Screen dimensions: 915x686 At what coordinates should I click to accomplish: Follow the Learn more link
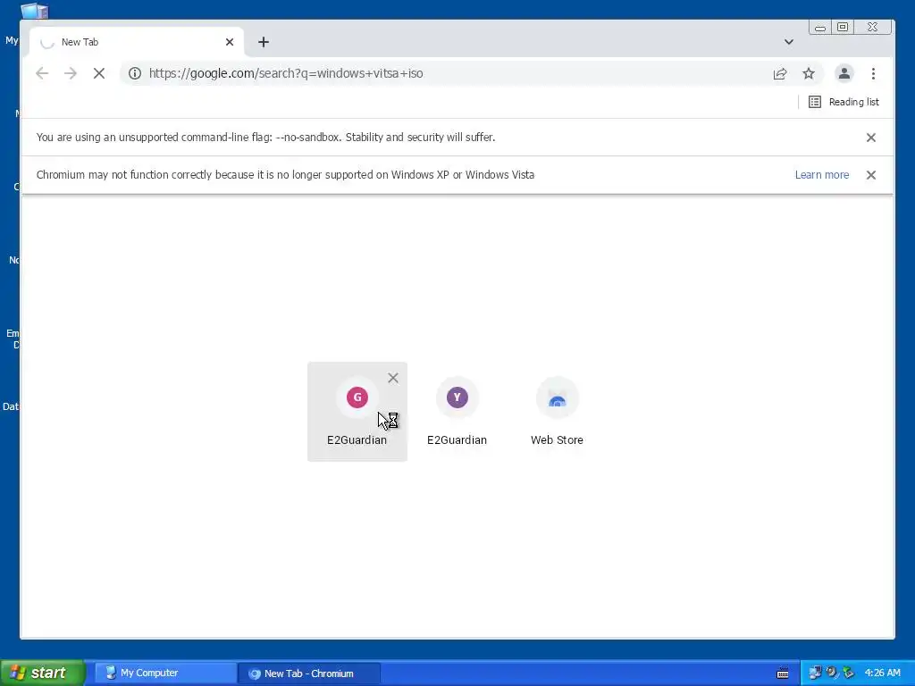[822, 175]
